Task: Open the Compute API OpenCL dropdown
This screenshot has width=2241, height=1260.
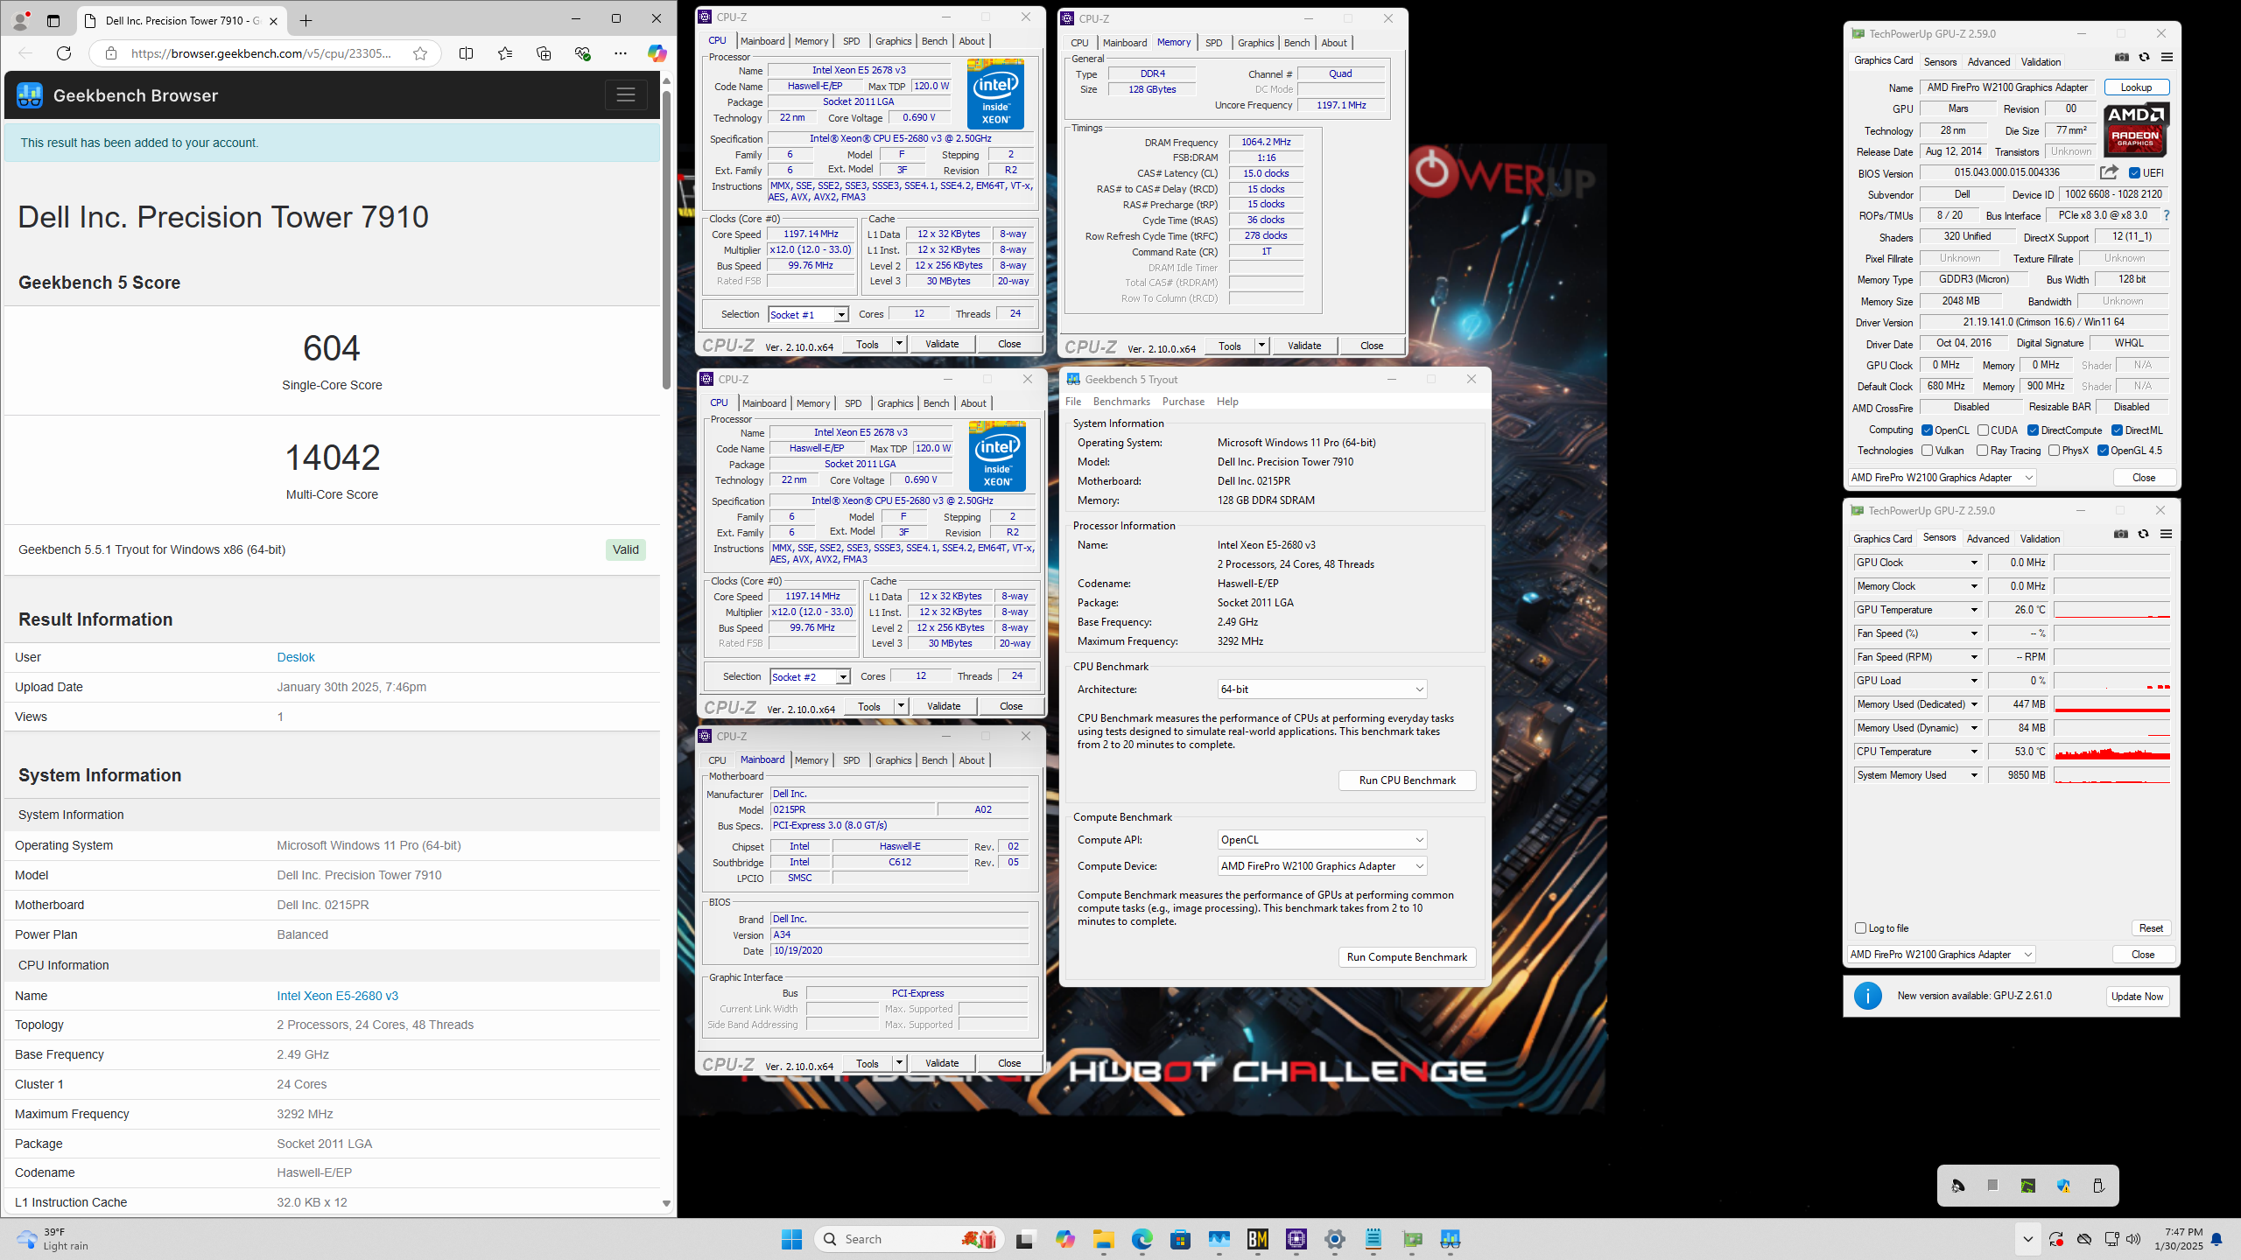Action: coord(1322,840)
